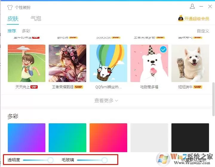The height and width of the screenshot is (167, 215).
Task: Select the 推荐 sub-tab
Action: coord(12,31)
